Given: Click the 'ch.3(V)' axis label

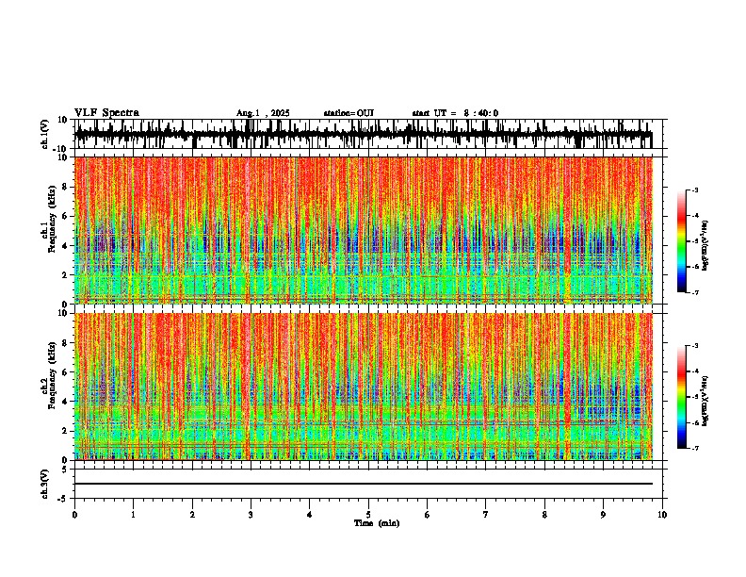Looking at the screenshot, I should pyautogui.click(x=44, y=484).
